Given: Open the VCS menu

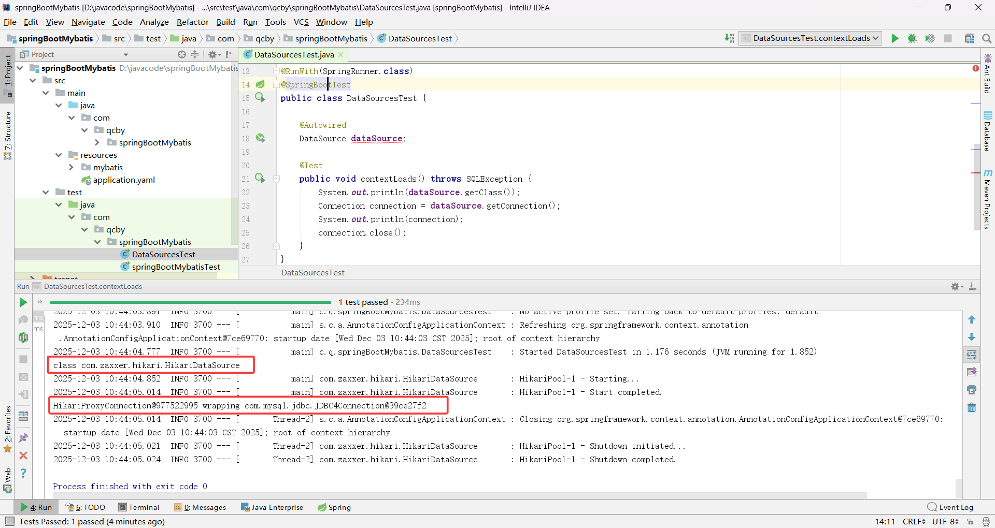Looking at the screenshot, I should pyautogui.click(x=301, y=22).
